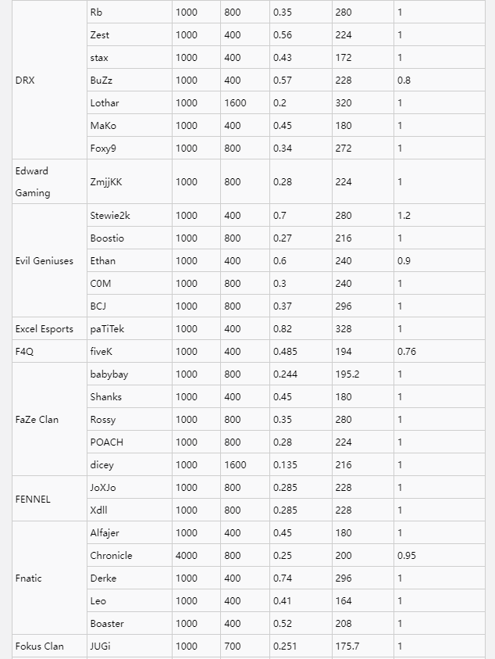Viewport: 495px width, 659px height.
Task: Select player name Stewie2k
Action: [110, 215]
